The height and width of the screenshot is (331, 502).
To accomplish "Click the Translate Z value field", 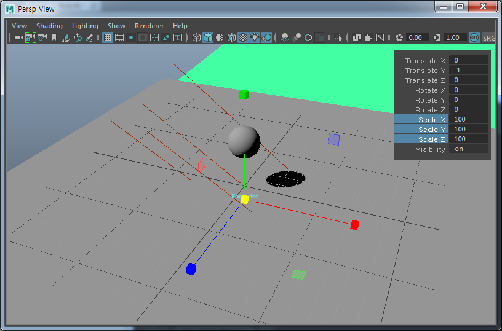I will pos(469,80).
